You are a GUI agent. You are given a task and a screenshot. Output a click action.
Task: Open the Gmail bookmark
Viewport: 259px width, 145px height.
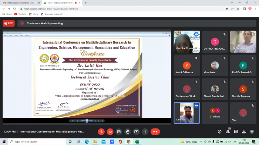(x=7, y=14)
